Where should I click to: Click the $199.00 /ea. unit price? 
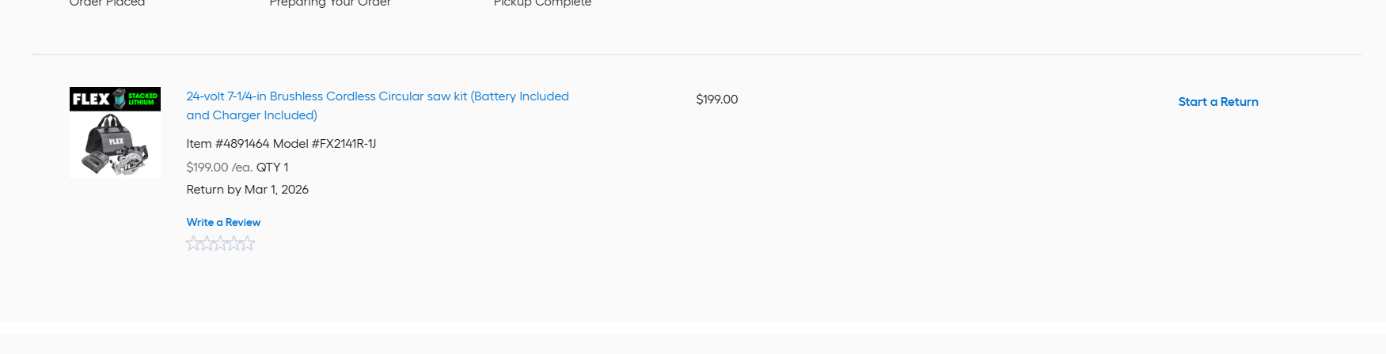point(219,168)
